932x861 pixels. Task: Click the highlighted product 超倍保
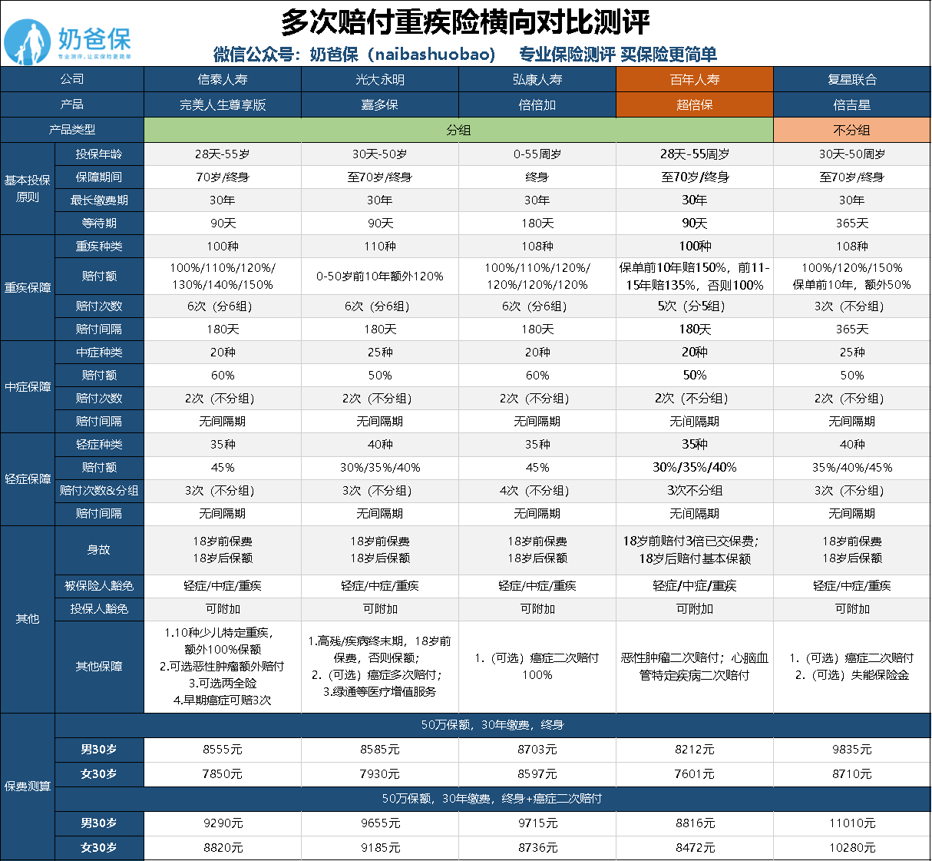click(695, 105)
